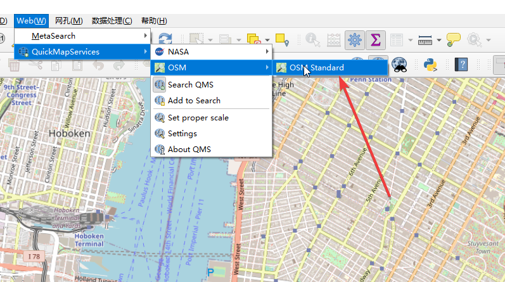Click Hoboken label on map

pyautogui.click(x=69, y=134)
